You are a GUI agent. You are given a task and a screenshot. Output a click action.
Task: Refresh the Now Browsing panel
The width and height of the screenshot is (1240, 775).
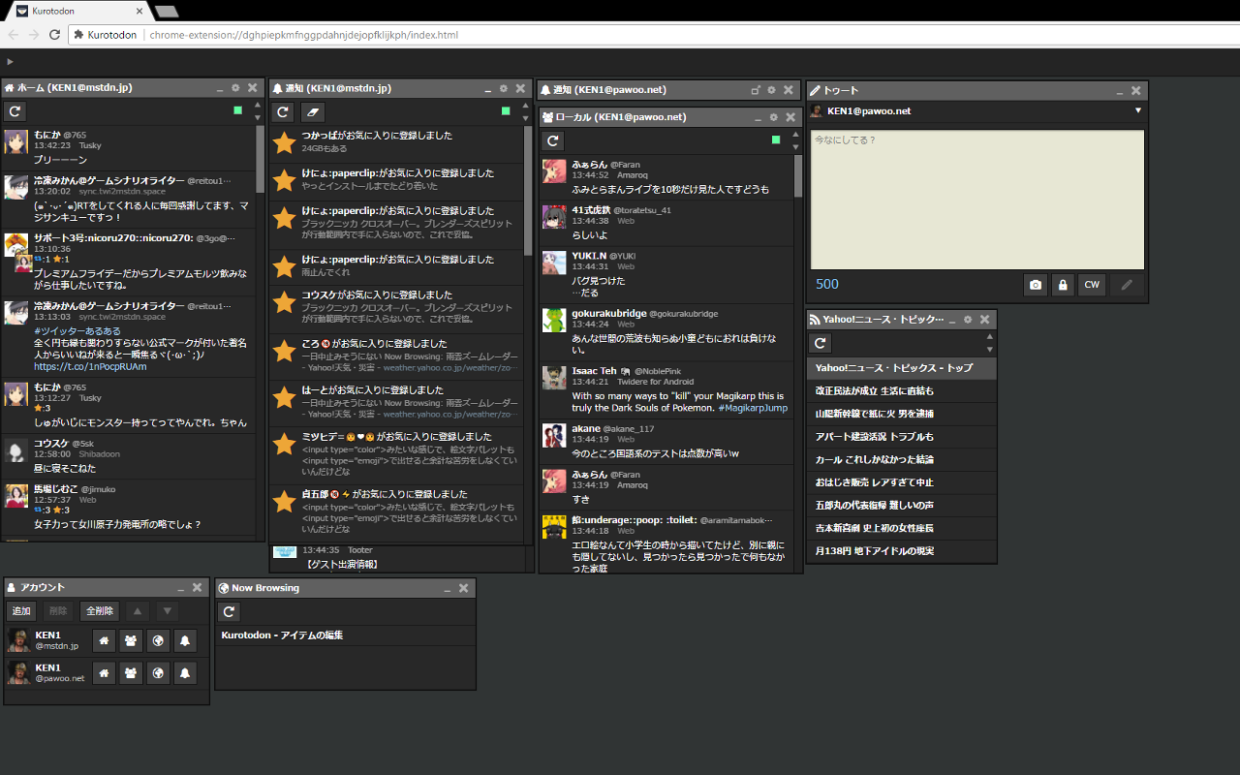pos(228,611)
